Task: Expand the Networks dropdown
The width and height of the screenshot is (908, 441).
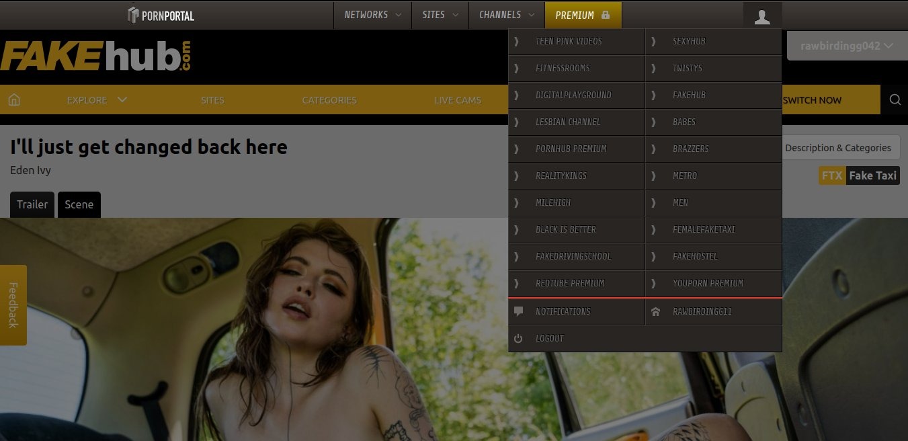Action: (x=372, y=15)
